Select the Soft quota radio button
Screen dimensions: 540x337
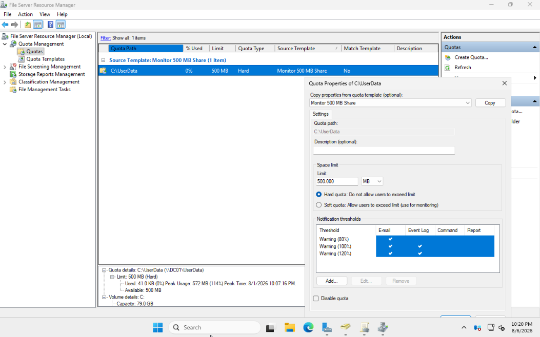pyautogui.click(x=319, y=205)
